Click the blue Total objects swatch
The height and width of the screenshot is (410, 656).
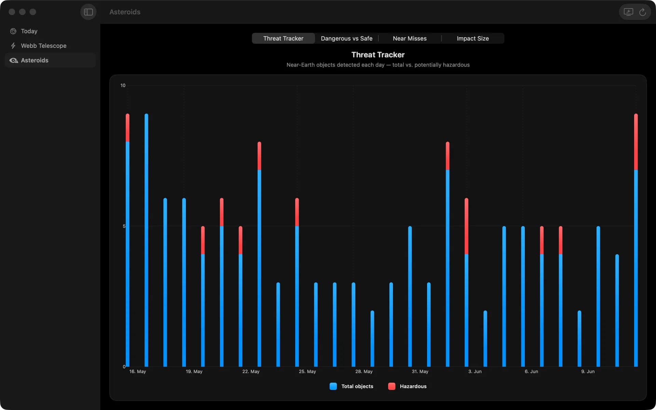tap(333, 386)
